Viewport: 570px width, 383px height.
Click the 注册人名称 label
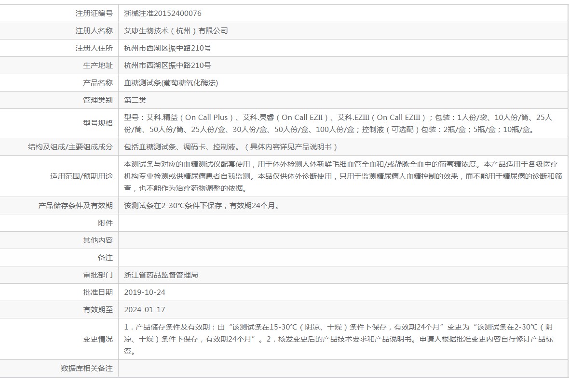click(x=94, y=31)
